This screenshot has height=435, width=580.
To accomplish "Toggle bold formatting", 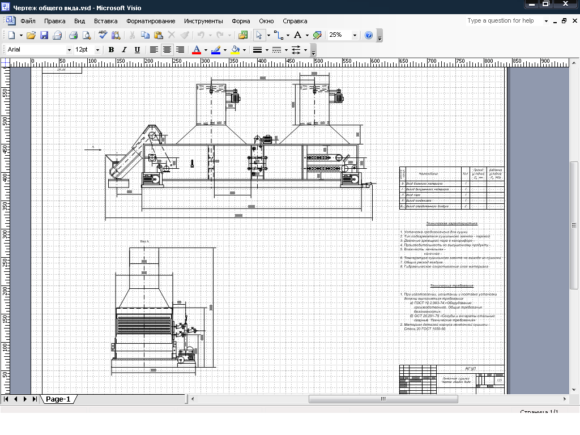I will point(111,50).
